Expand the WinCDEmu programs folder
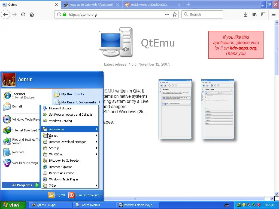279x209 pixels. pyautogui.click(x=70, y=154)
